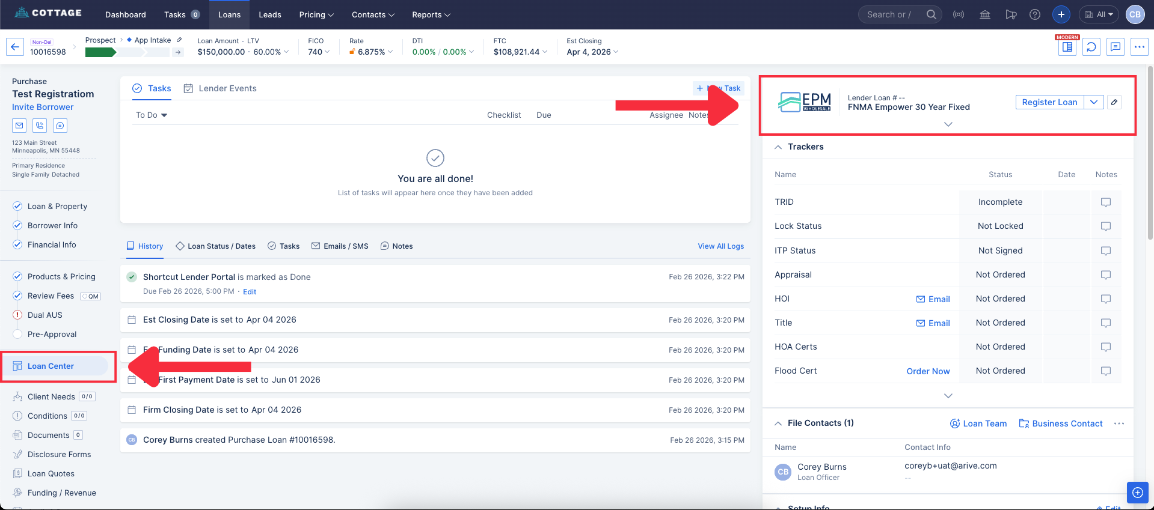The width and height of the screenshot is (1154, 510).
Task: Click the Loan Team link
Action: pyautogui.click(x=978, y=423)
